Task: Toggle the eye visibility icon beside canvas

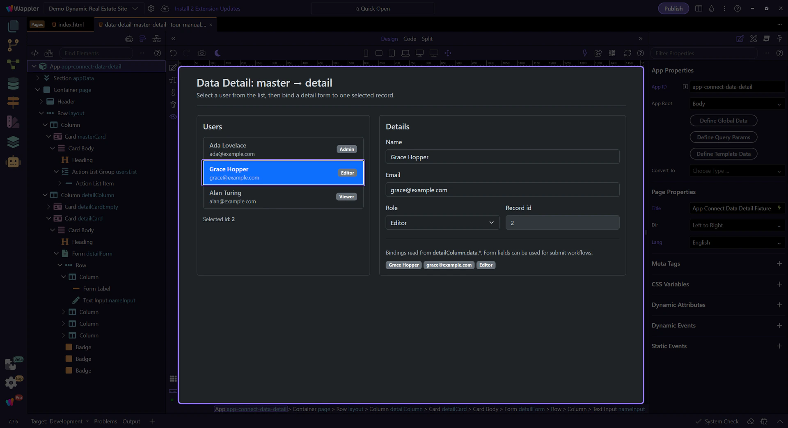Action: [x=173, y=117]
